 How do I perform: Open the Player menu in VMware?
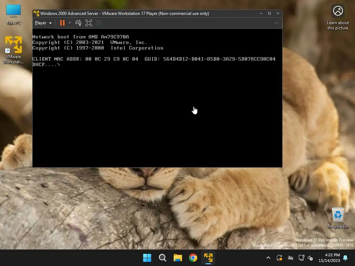pyautogui.click(x=43, y=23)
